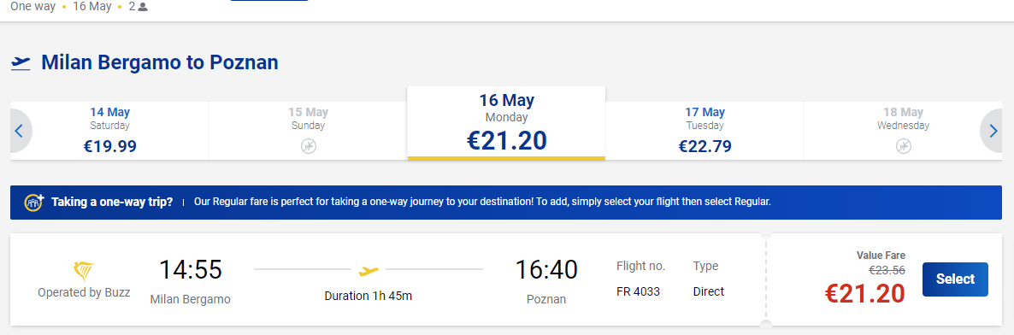
Task: Click the crossed-out €23.56 original price
Action: coord(887,270)
